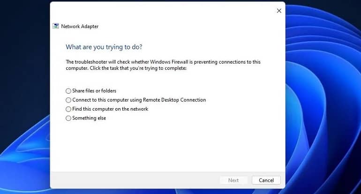Click the heading What are you trying to do?

(x=104, y=47)
